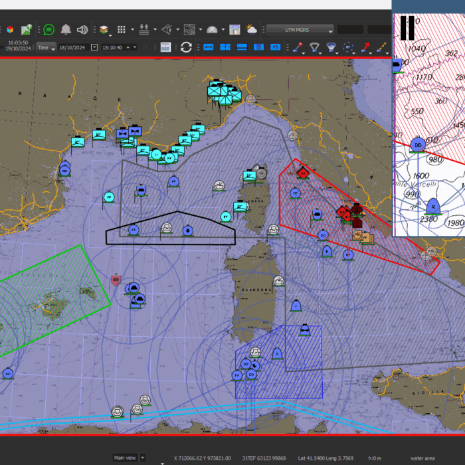This screenshot has width=465, height=465.
Task: Open the map layers stack dropdown
Action: [x=106, y=29]
